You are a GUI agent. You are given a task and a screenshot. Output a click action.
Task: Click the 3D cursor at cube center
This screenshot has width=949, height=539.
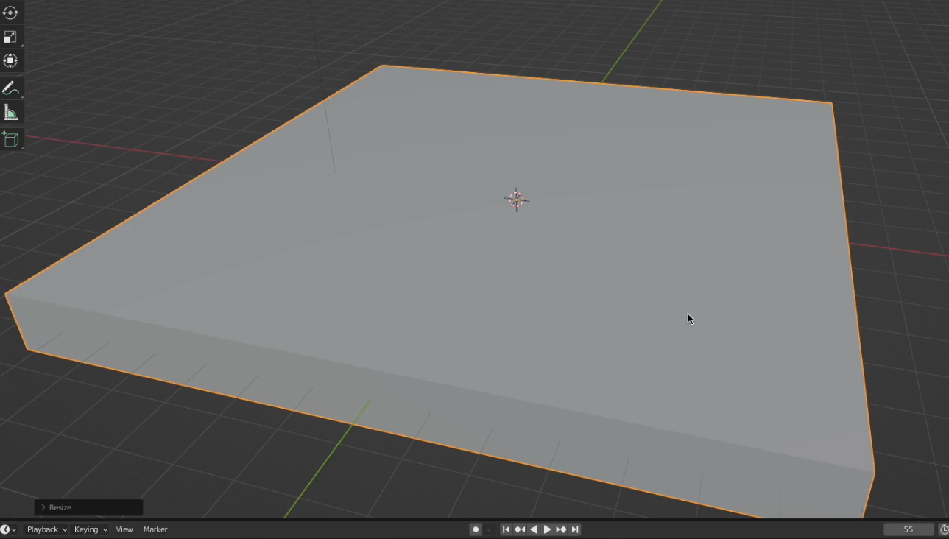coord(516,200)
